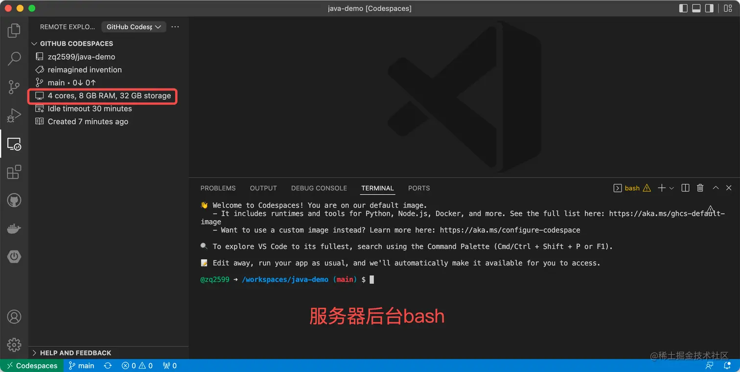Click main branch in status bar

point(81,366)
